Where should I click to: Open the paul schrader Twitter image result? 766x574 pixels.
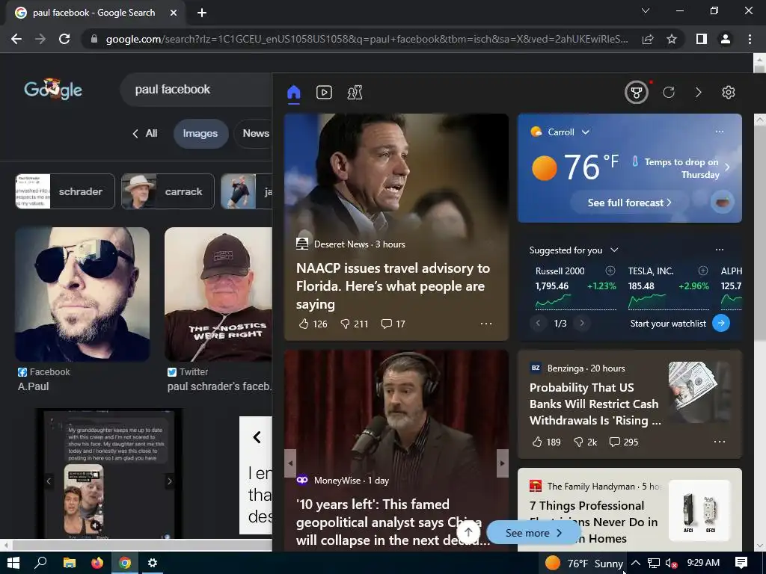coord(218,294)
